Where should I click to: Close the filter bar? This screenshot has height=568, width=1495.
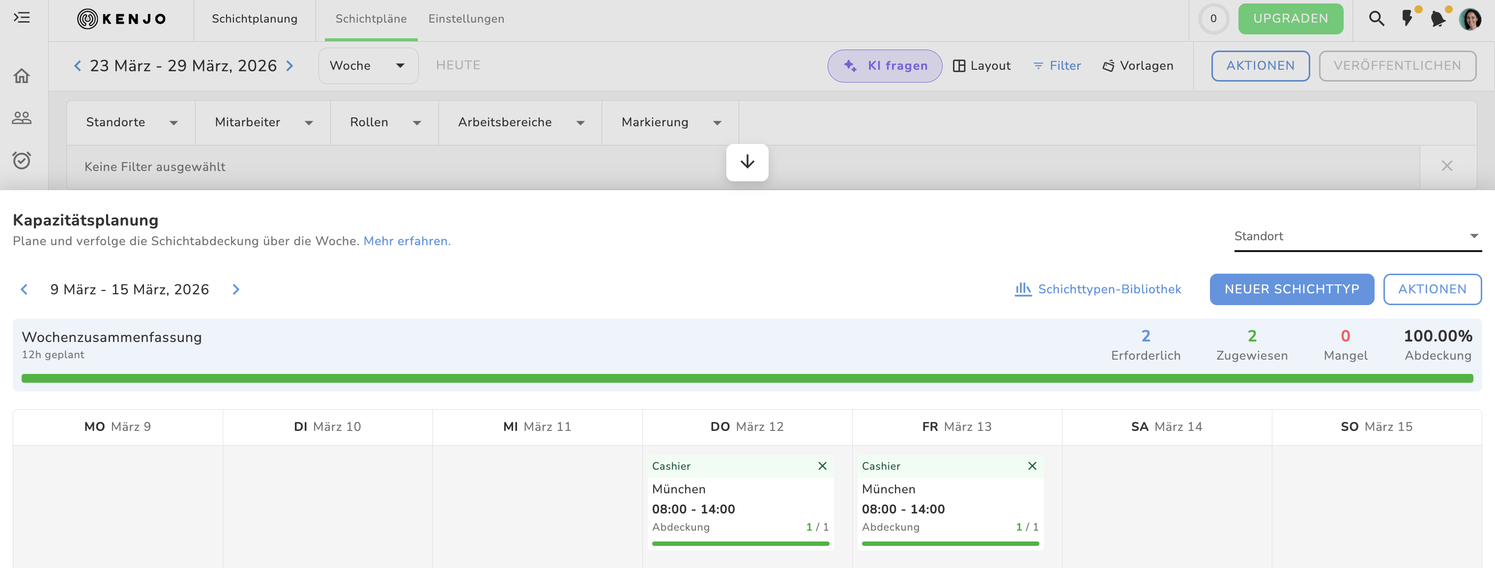point(1447,167)
